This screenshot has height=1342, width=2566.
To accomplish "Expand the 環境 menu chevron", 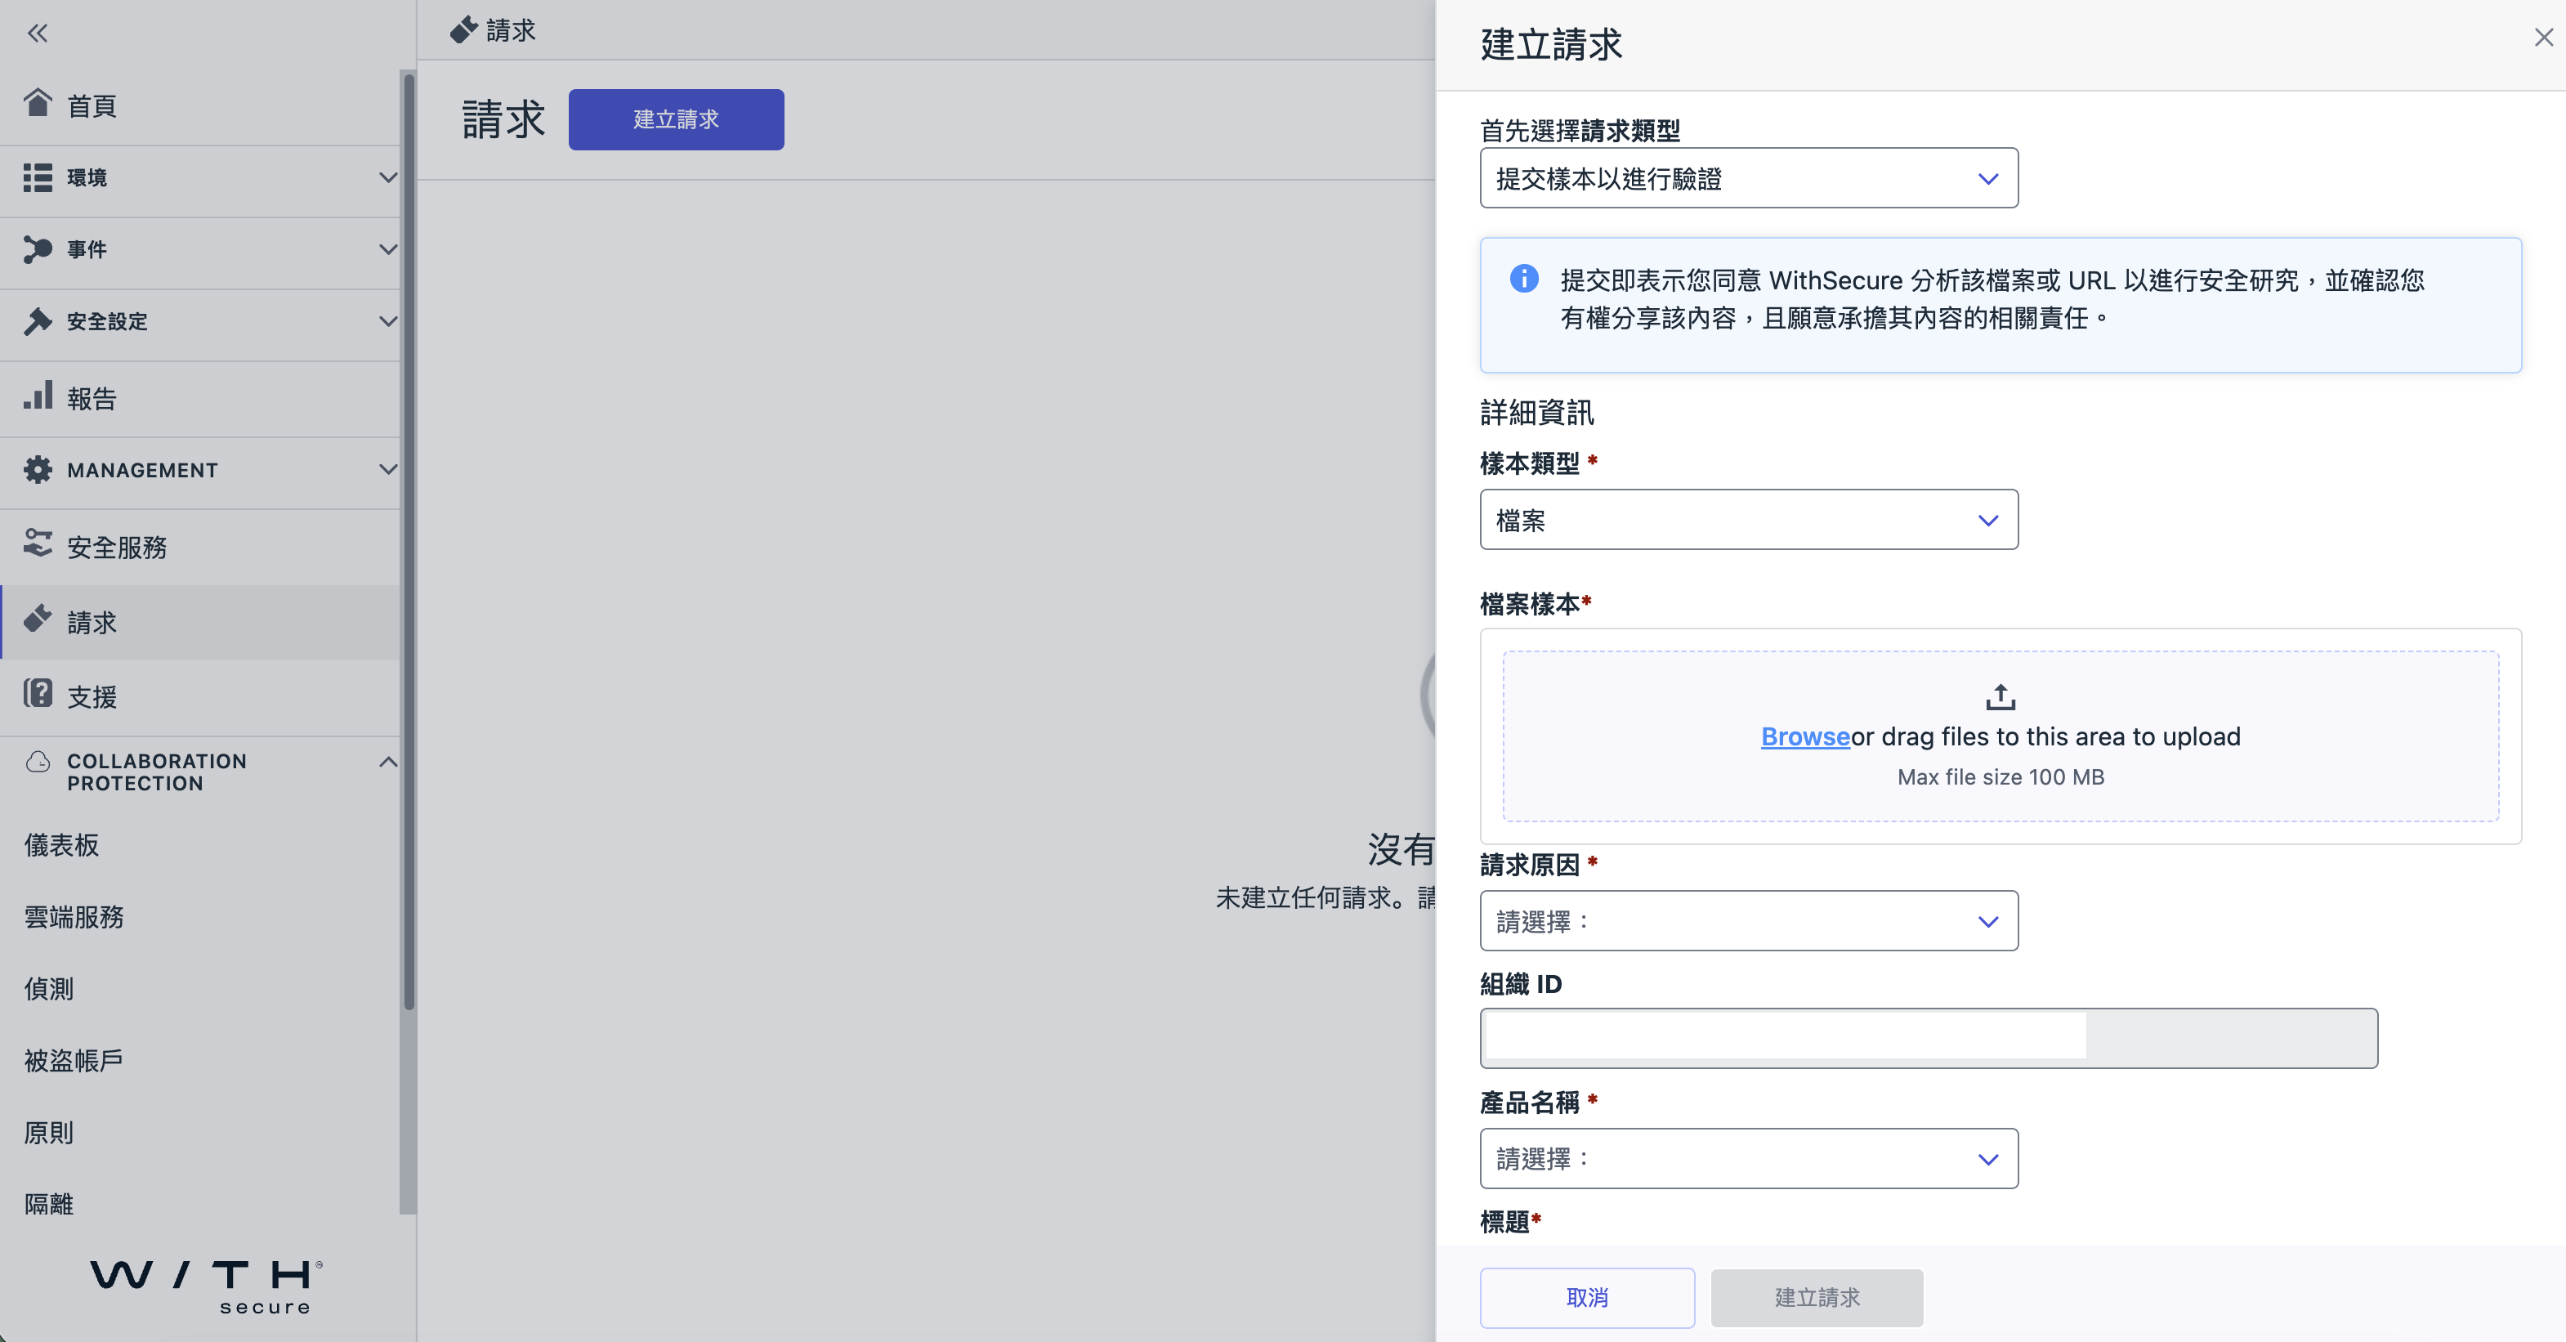I will (388, 177).
